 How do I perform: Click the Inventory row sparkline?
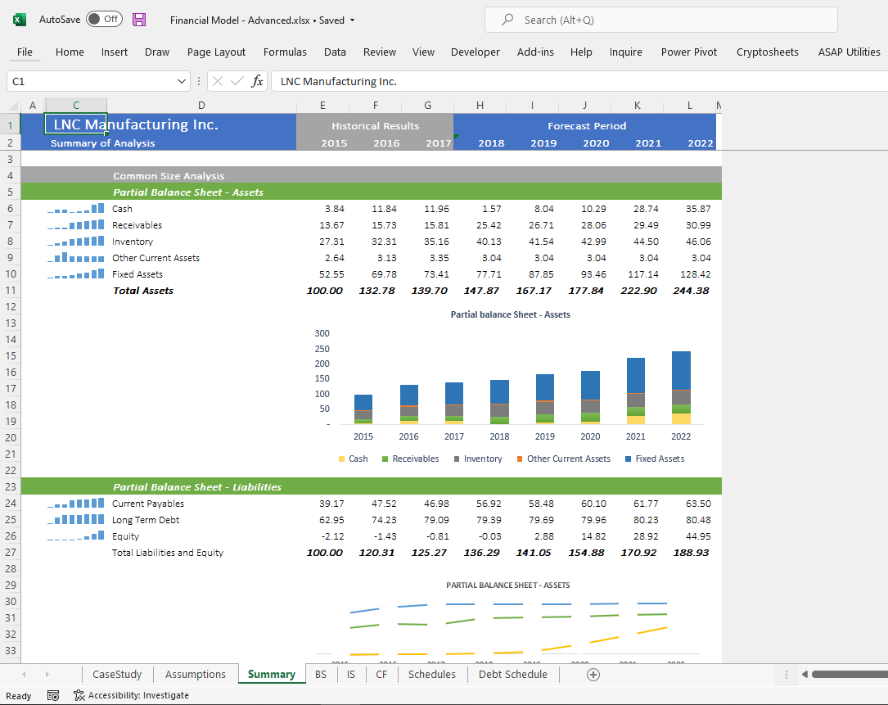(x=76, y=242)
